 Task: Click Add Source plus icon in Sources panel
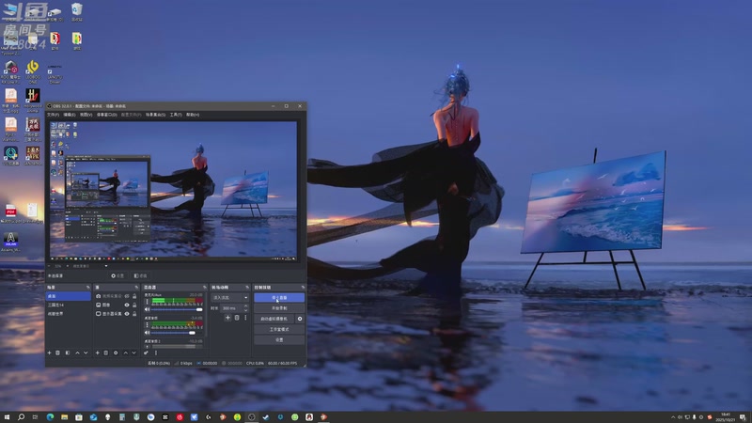[98, 353]
